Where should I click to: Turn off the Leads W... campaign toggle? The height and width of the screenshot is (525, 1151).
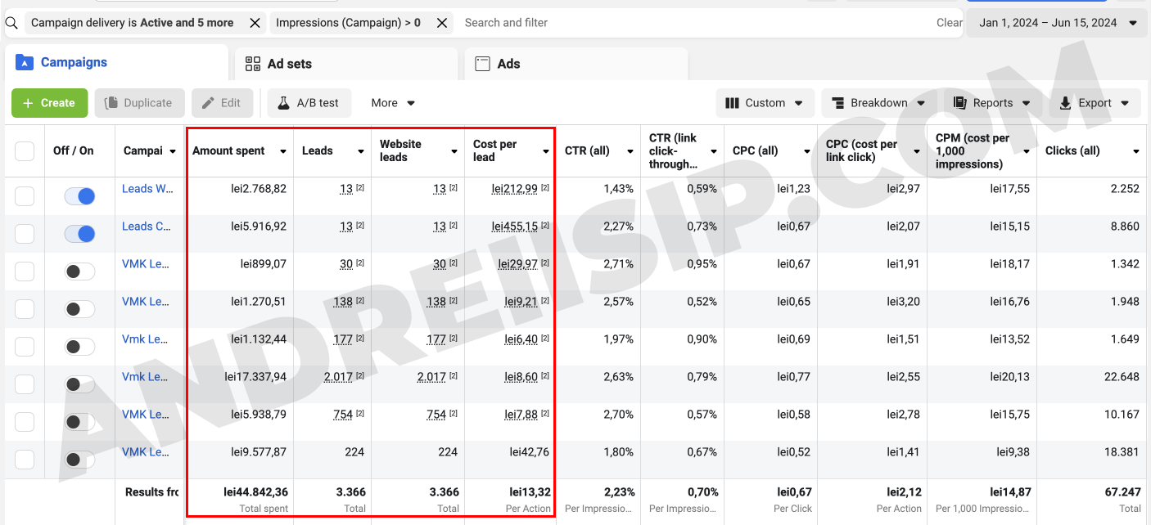tap(79, 196)
